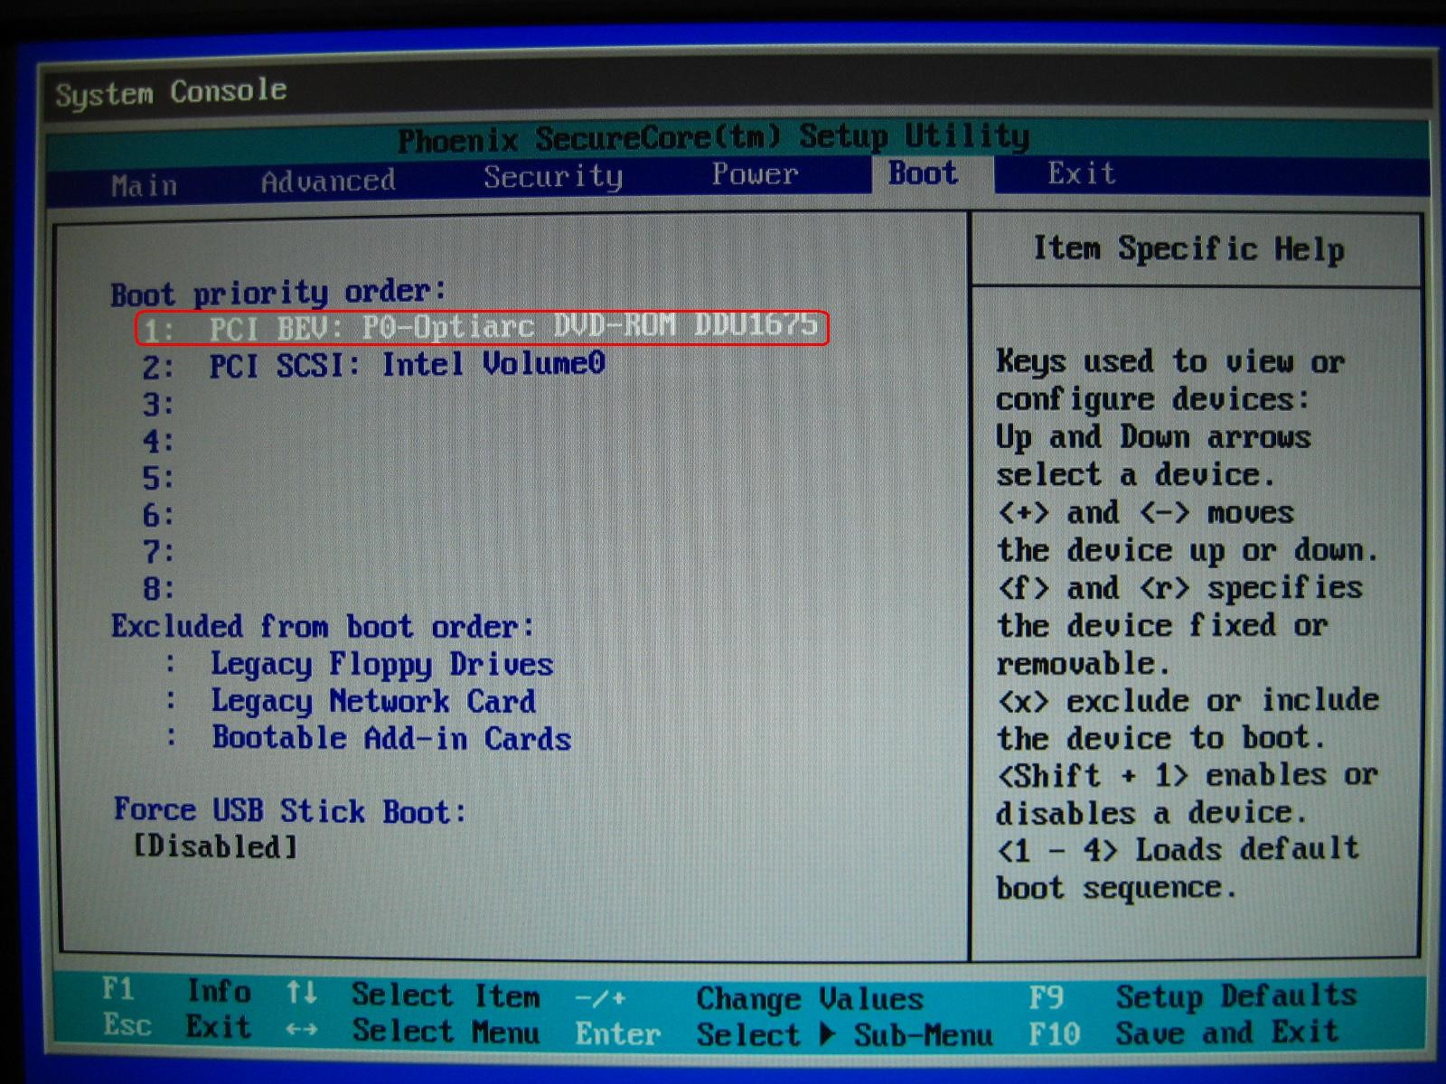Click the Boot priority order heading

[278, 293]
